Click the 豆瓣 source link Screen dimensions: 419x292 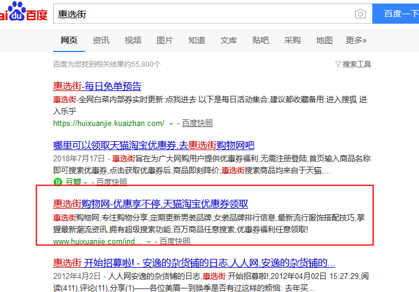click(73, 182)
